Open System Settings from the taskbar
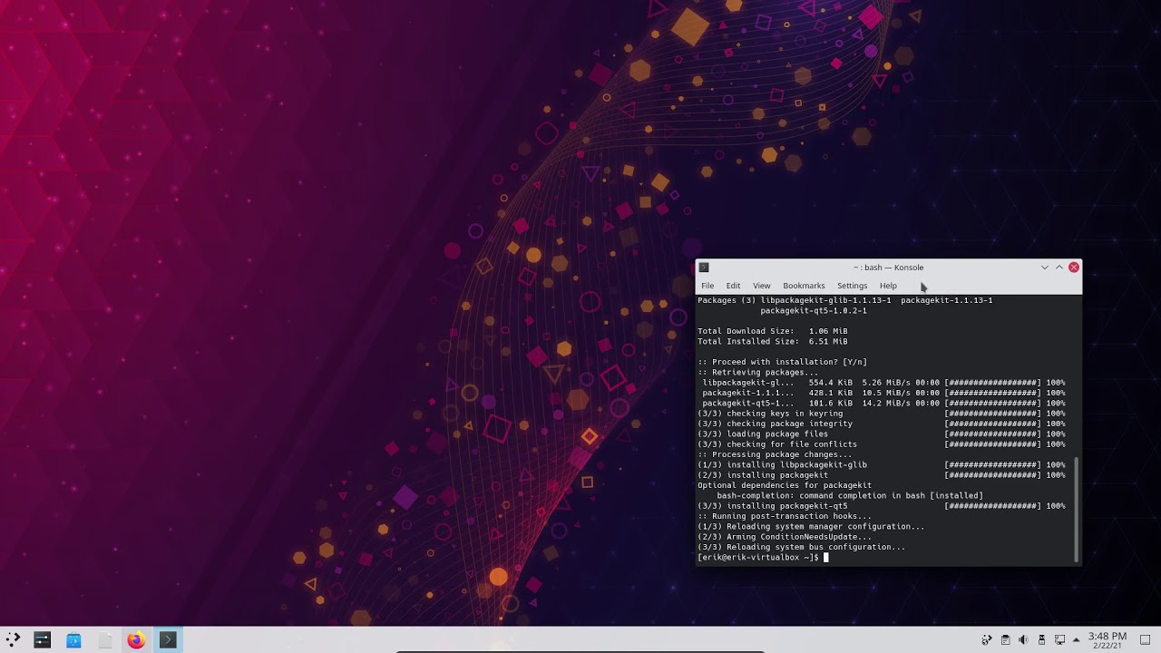This screenshot has width=1161, height=653. tap(42, 639)
